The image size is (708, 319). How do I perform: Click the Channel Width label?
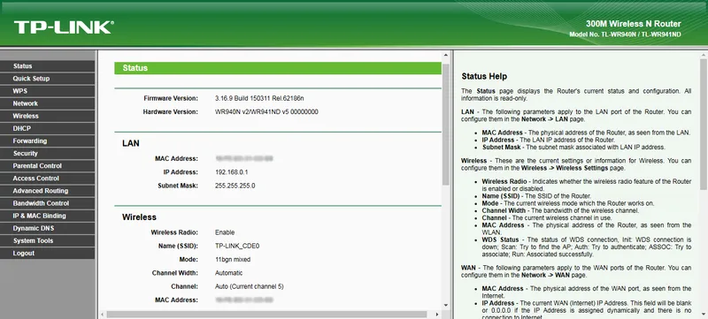pos(174,273)
